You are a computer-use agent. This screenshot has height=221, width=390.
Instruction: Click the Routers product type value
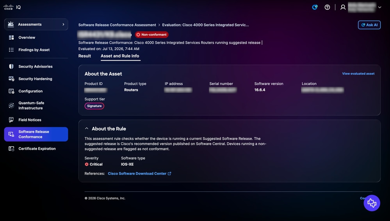tap(131, 90)
